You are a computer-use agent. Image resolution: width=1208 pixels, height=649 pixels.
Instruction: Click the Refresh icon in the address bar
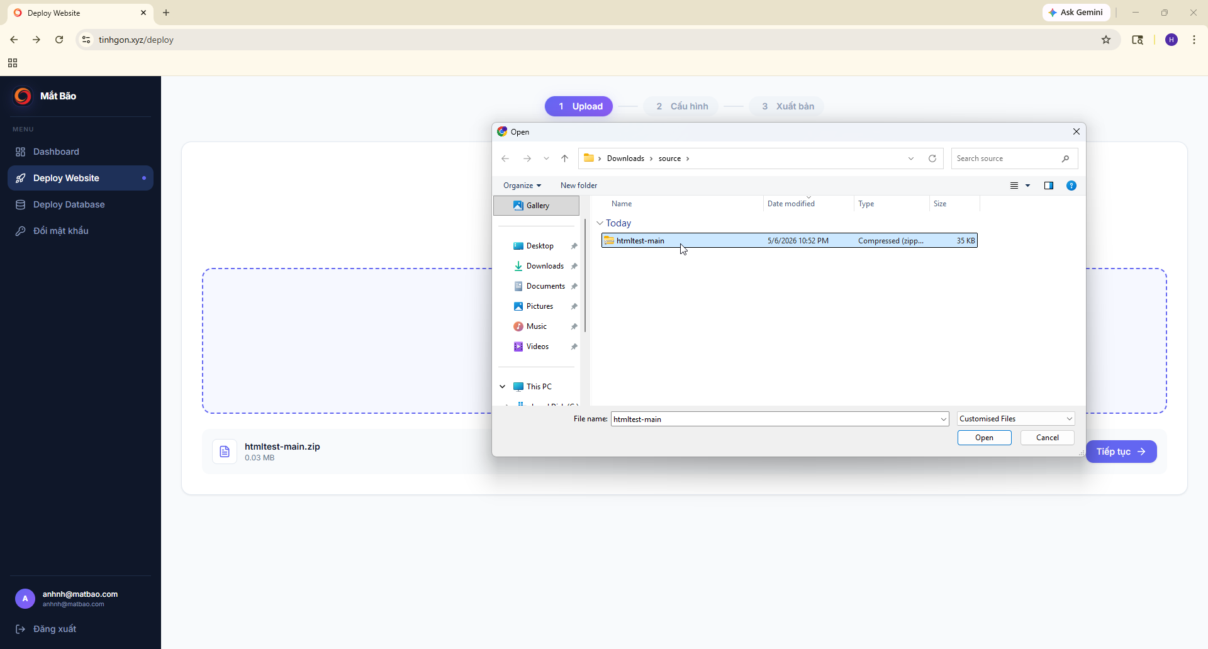[932, 158]
